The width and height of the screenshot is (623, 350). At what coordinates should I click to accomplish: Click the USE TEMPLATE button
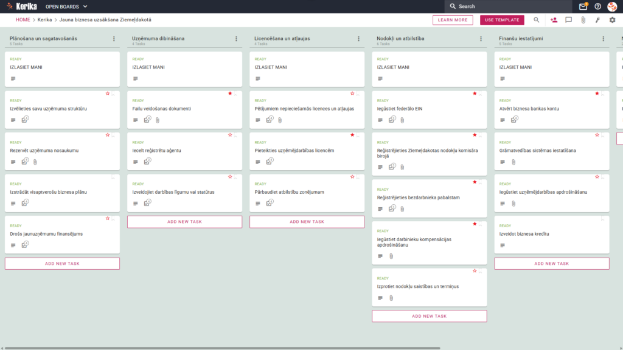click(502, 20)
